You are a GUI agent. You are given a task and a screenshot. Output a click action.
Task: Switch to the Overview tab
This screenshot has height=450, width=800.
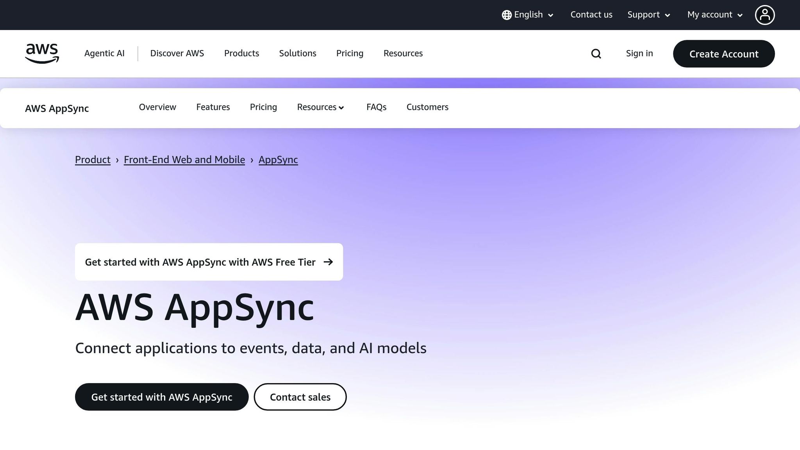click(x=157, y=107)
